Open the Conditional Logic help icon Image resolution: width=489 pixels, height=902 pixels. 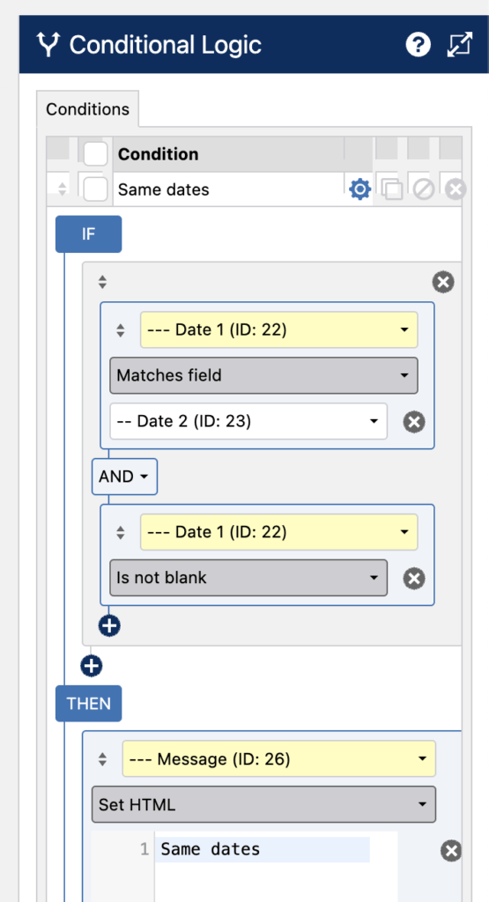click(x=419, y=45)
